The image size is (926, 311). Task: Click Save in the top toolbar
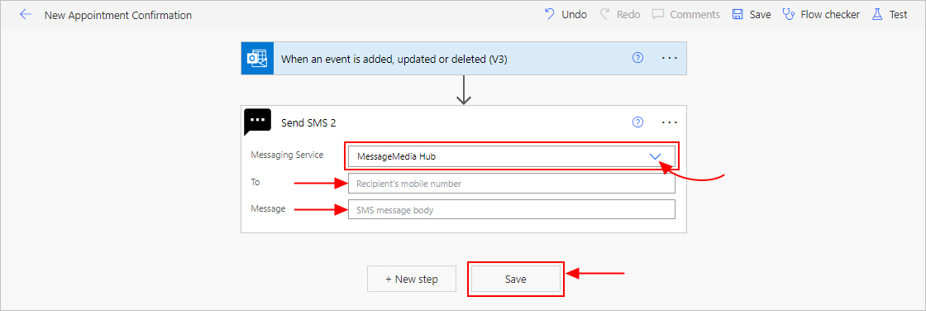[x=752, y=14]
